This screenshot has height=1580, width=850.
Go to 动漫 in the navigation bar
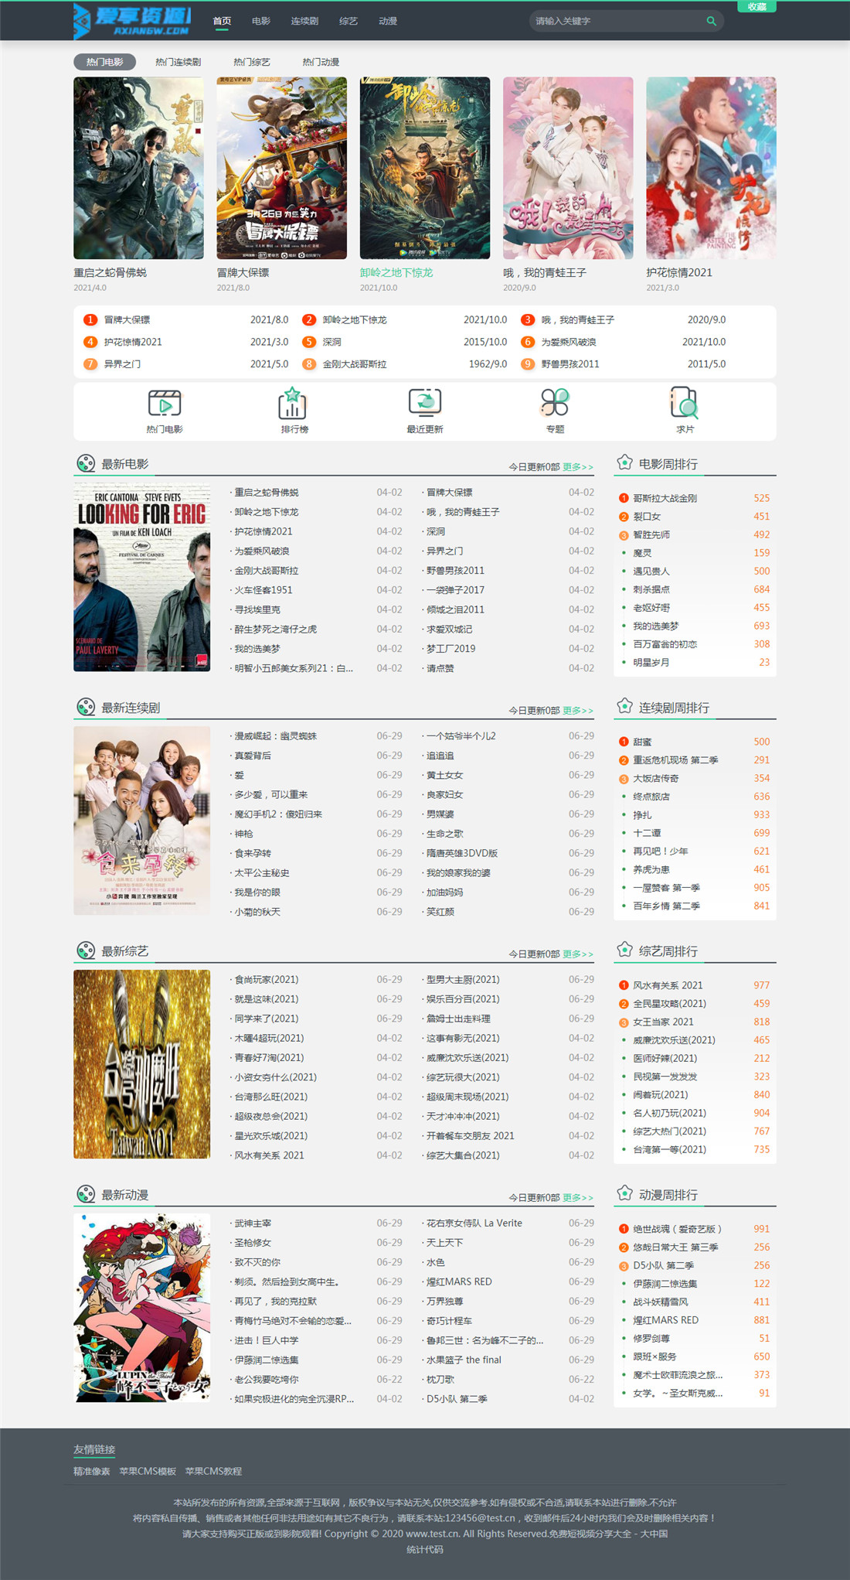point(388,21)
